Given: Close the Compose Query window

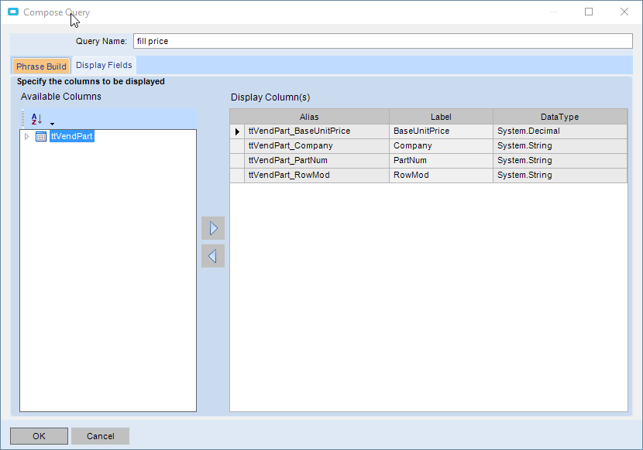Looking at the screenshot, I should pos(624,12).
